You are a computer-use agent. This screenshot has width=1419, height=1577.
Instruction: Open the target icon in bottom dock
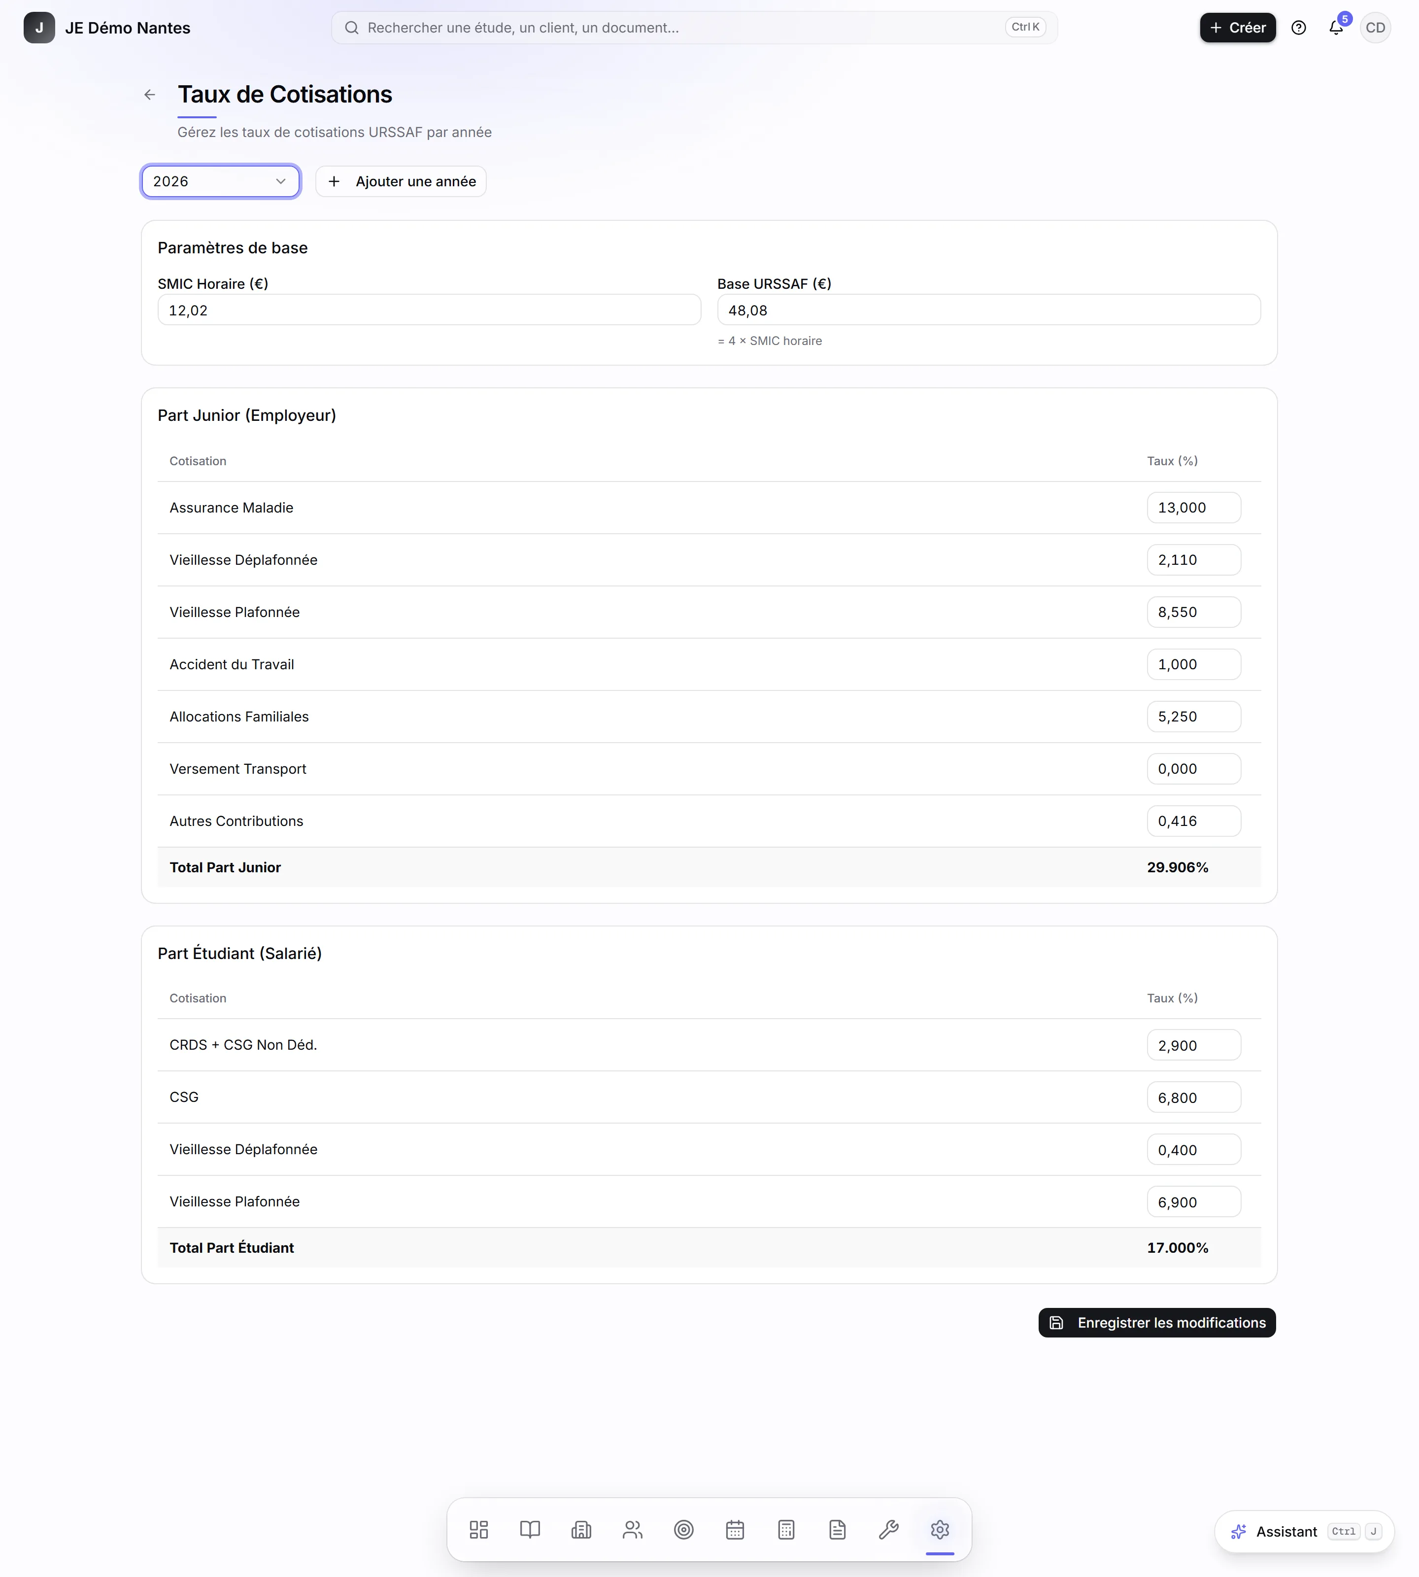pos(684,1529)
